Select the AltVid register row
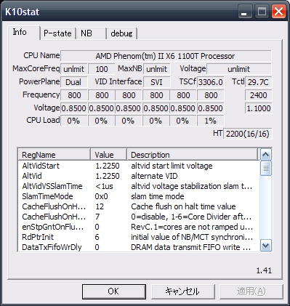Screen dimensions: 290x306 (x=139, y=176)
